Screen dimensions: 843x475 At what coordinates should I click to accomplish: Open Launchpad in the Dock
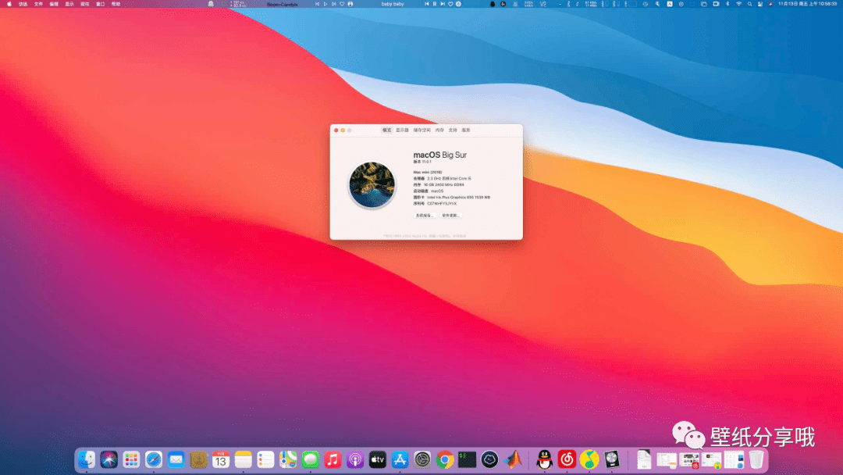(x=131, y=459)
